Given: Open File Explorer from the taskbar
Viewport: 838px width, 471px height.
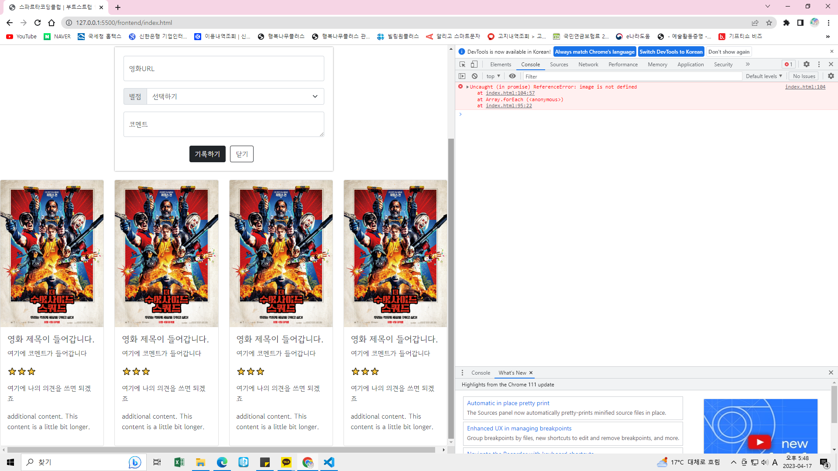Looking at the screenshot, I should pos(200,462).
